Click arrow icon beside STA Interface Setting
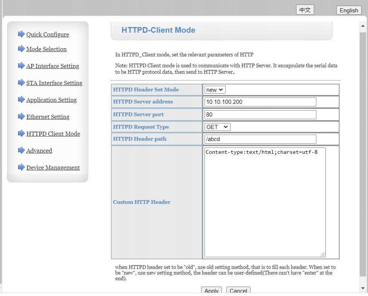This screenshot has height=296, width=368. pyautogui.click(x=21, y=83)
